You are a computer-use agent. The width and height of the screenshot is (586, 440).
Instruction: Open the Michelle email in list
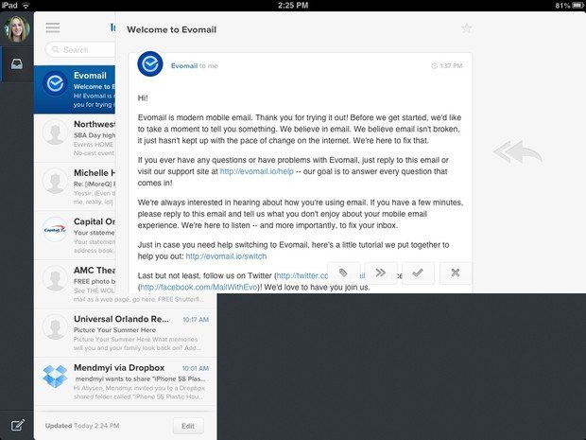tap(75, 186)
